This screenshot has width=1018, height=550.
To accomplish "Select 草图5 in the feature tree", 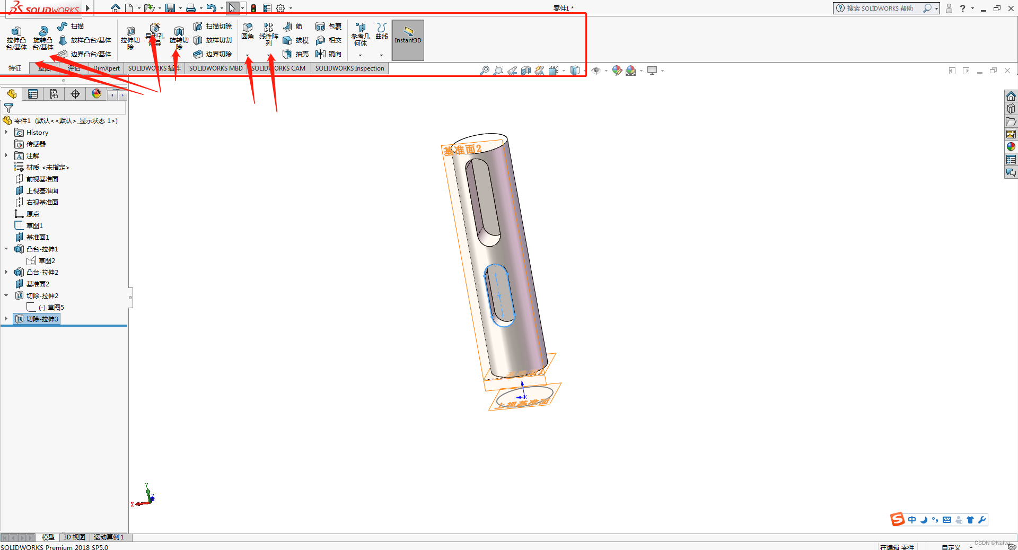I will pyautogui.click(x=51, y=307).
